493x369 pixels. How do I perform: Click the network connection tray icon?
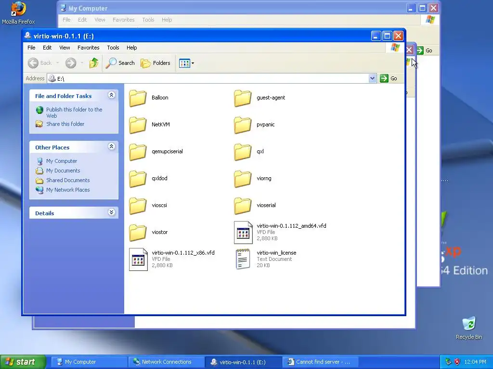(x=448, y=362)
